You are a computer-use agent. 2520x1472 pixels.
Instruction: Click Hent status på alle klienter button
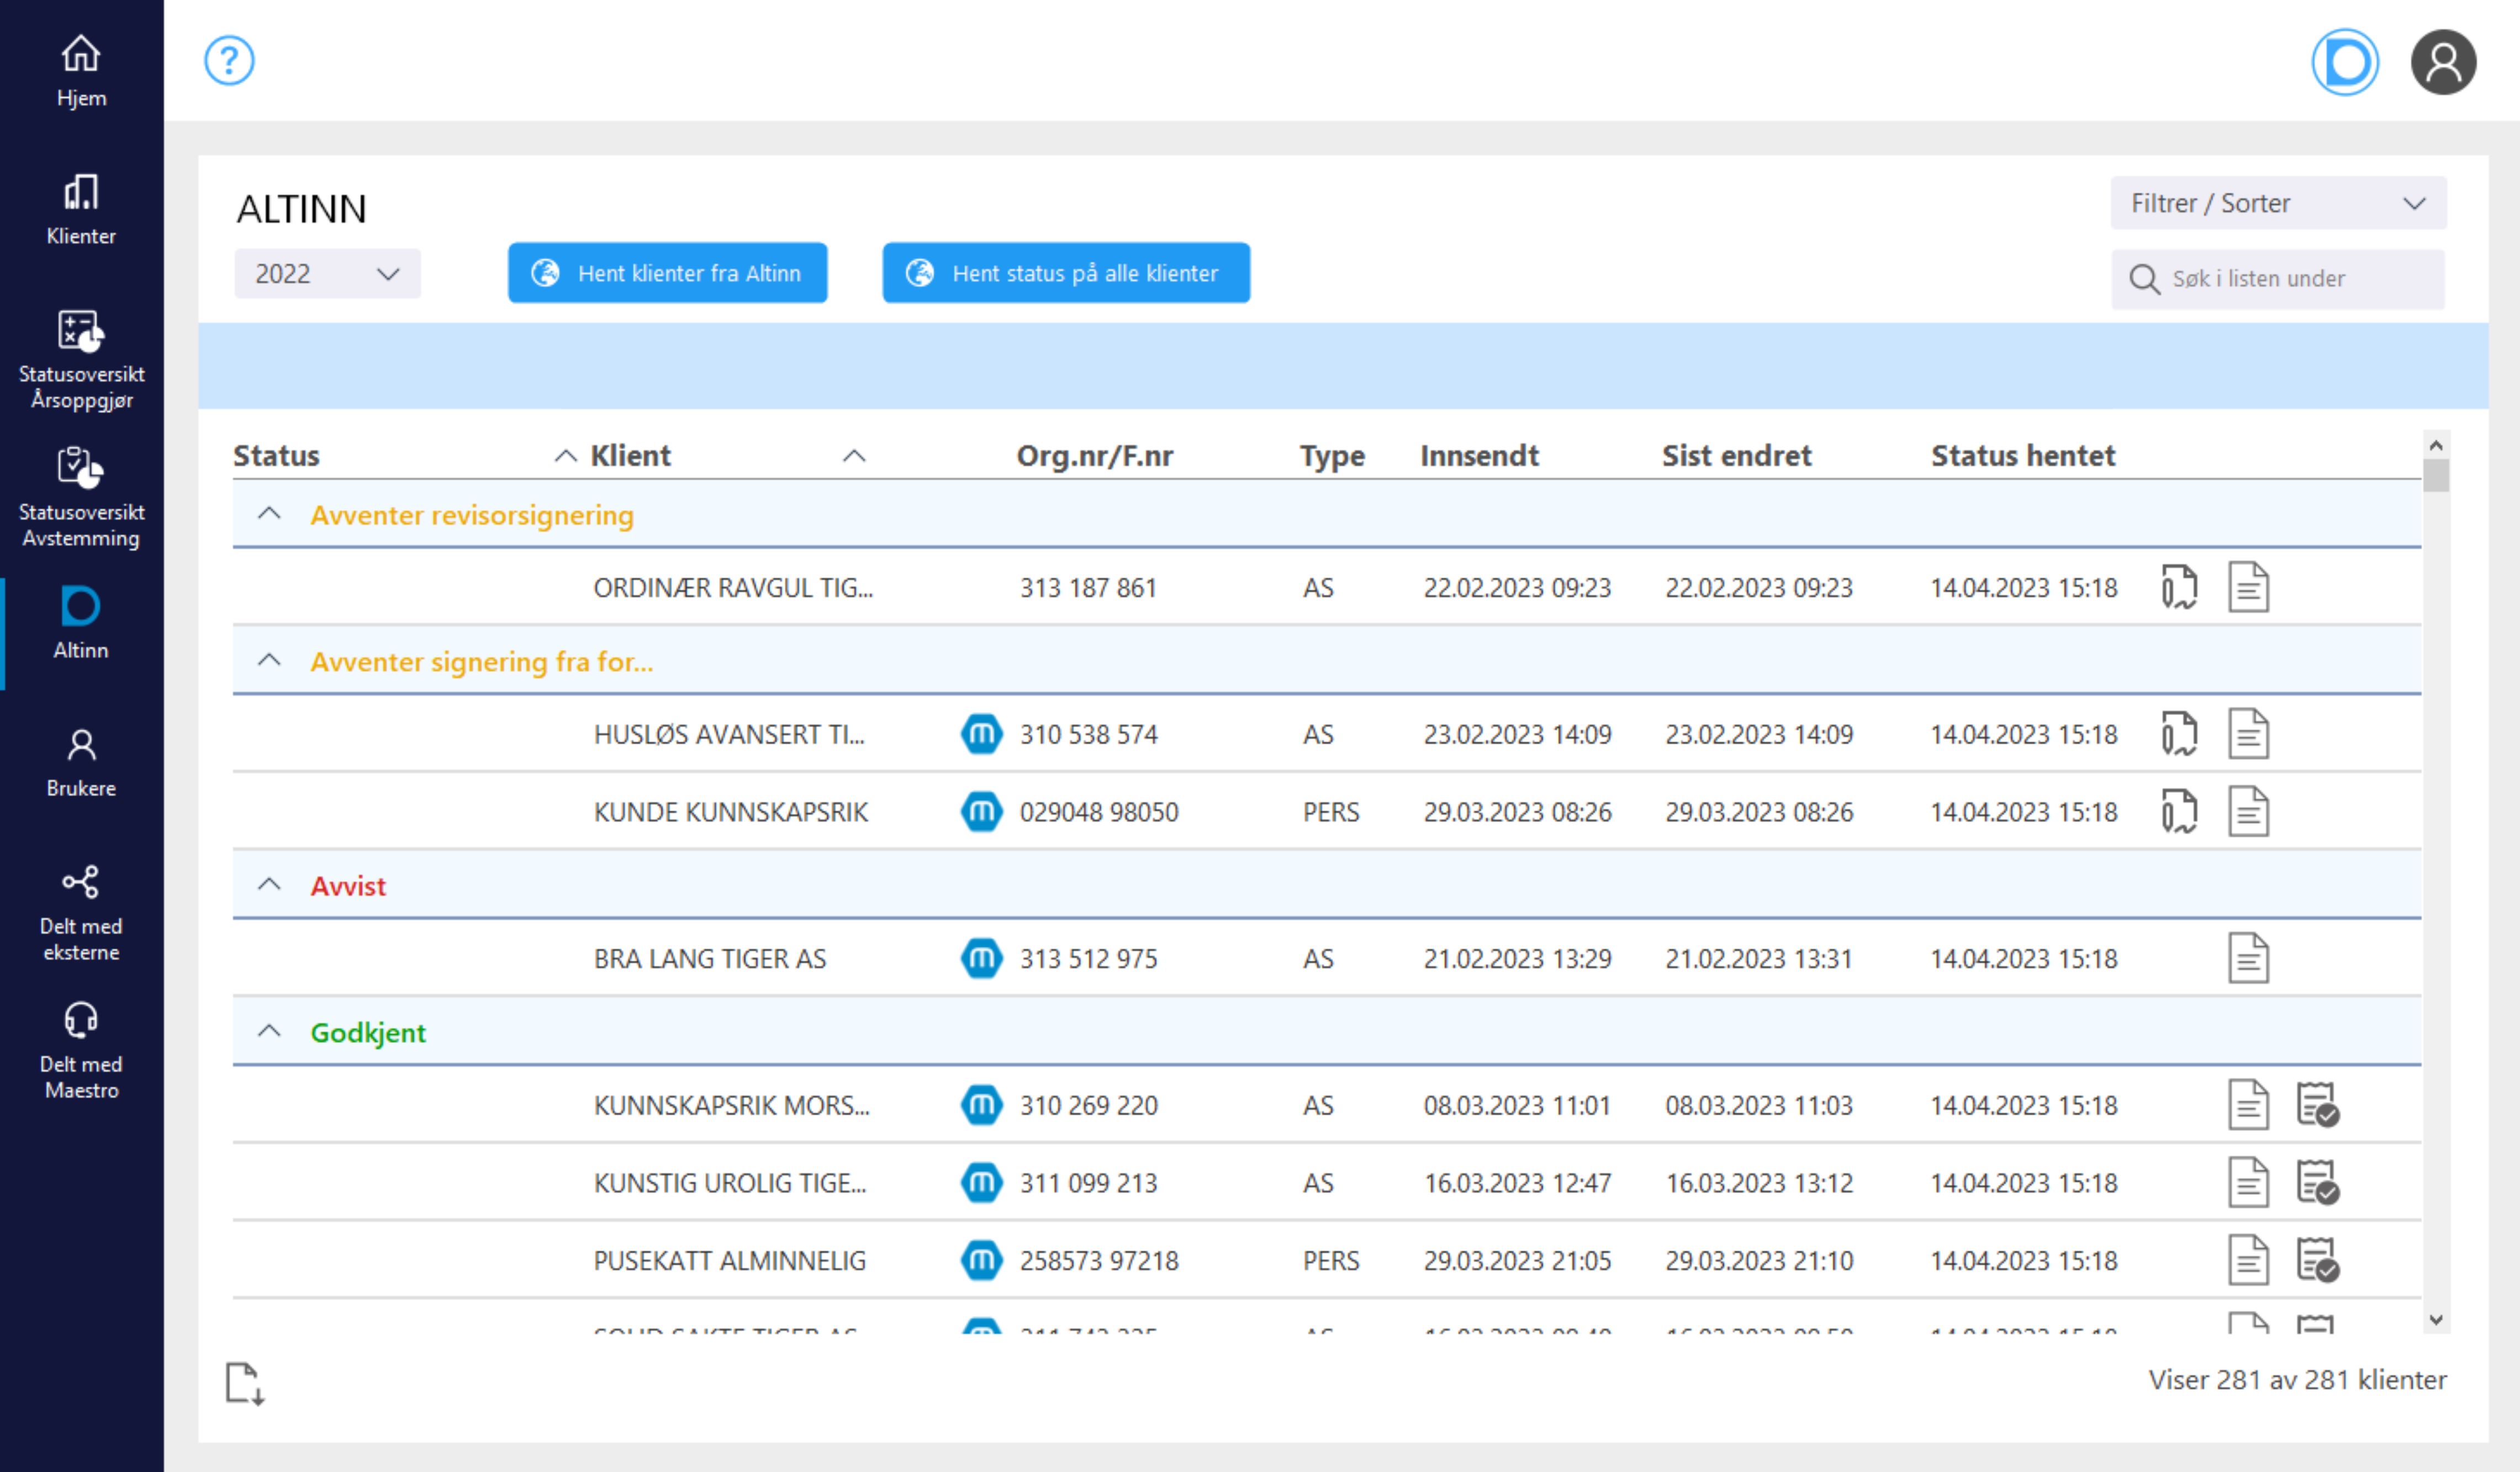(1065, 272)
